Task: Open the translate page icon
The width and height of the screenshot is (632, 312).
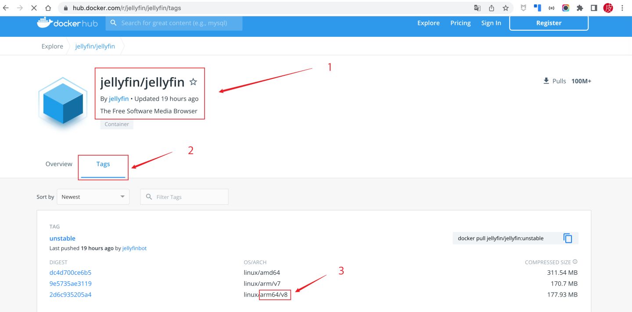Action: (478, 8)
